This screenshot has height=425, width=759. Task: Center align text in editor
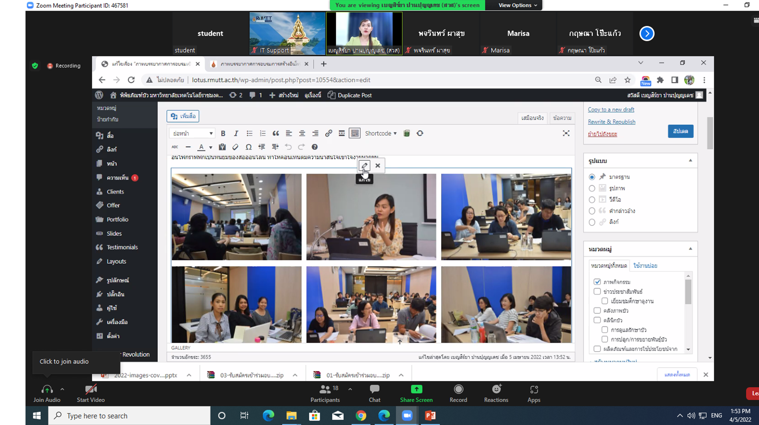click(x=302, y=133)
